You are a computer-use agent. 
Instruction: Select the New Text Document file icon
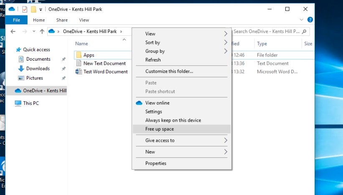[x=79, y=63]
